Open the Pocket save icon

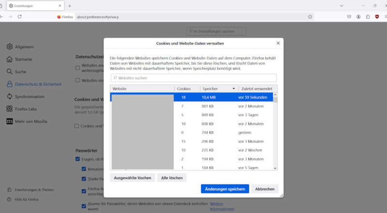349,17
